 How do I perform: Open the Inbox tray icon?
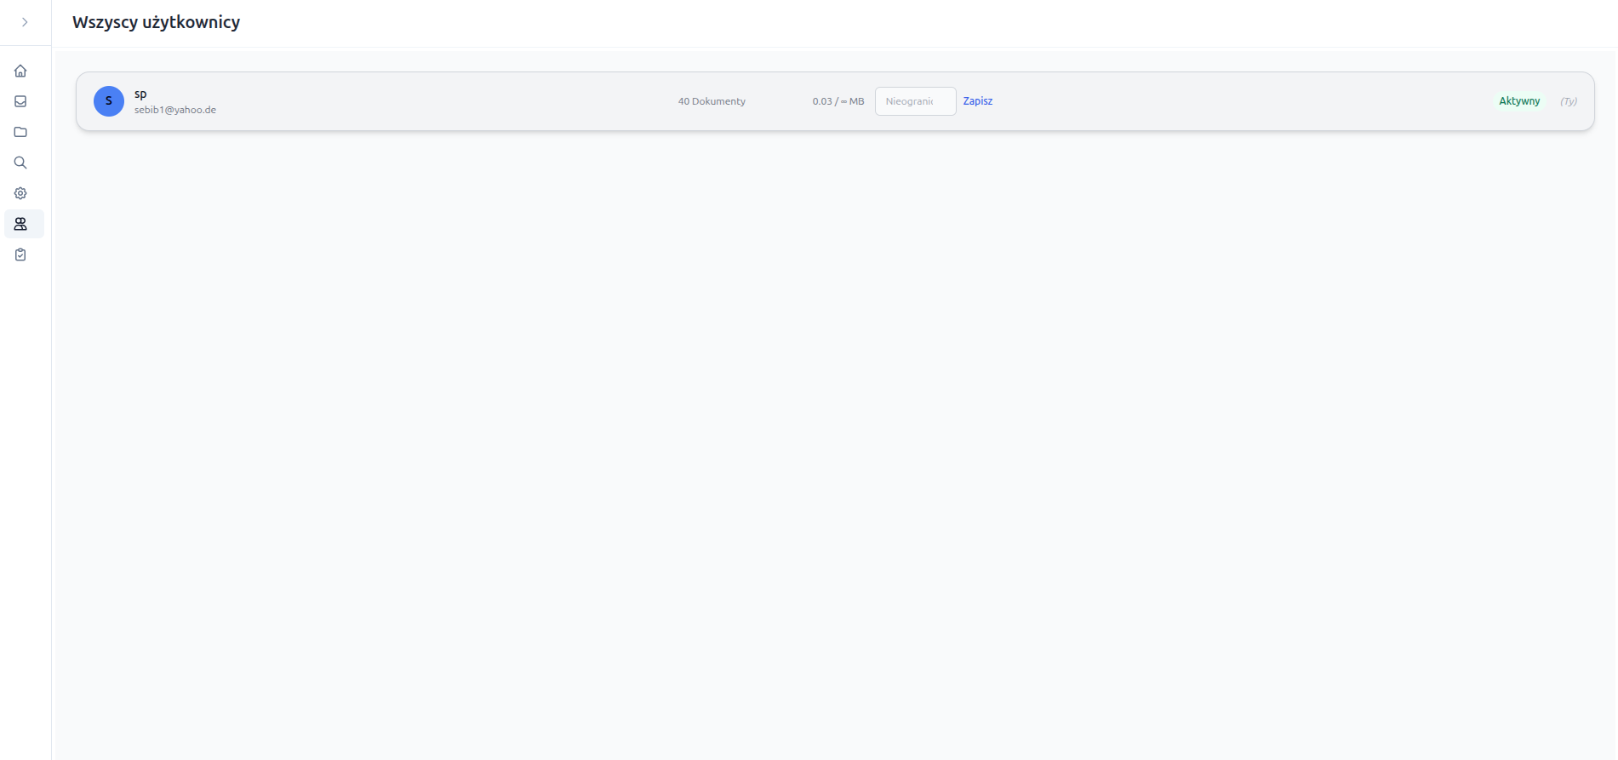pyautogui.click(x=20, y=101)
